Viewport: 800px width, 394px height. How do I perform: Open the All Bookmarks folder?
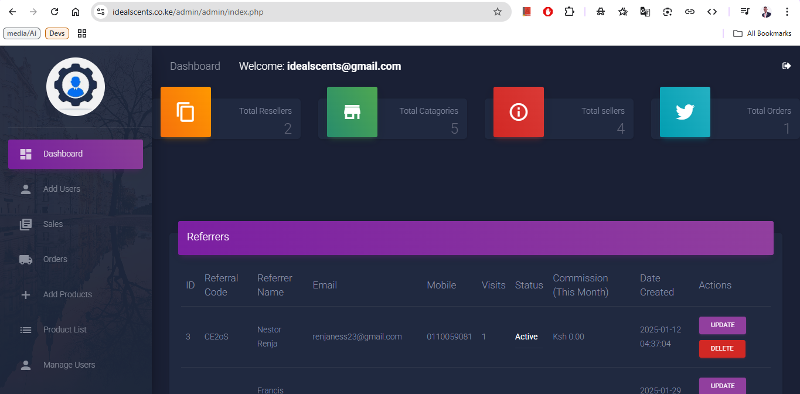[762, 33]
